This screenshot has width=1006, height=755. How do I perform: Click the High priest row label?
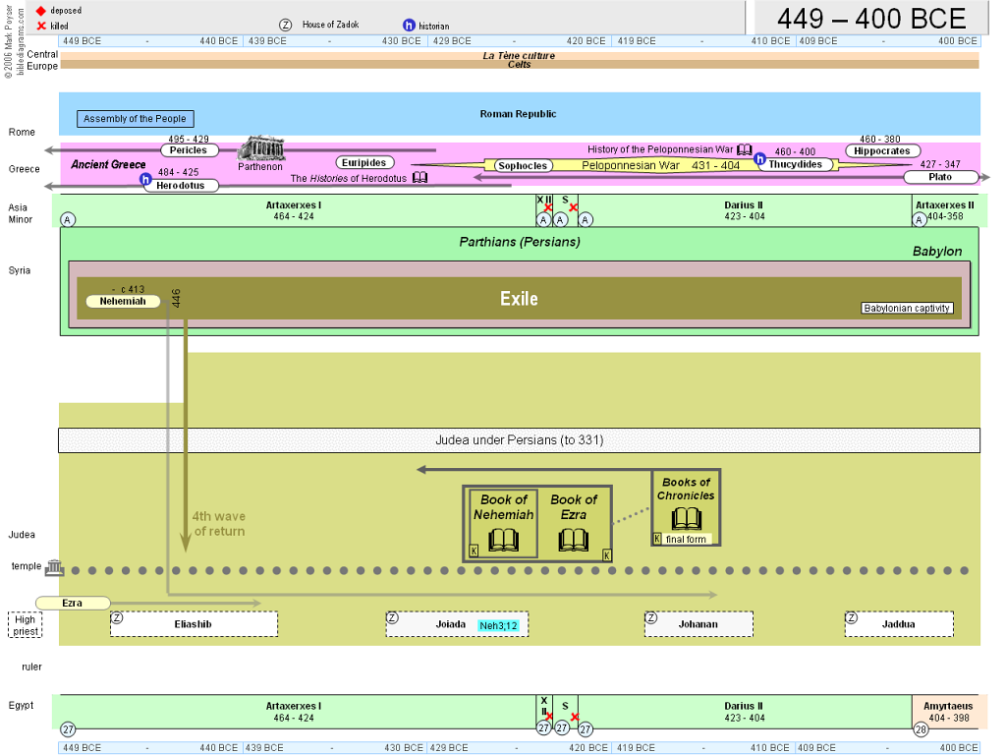point(25,625)
